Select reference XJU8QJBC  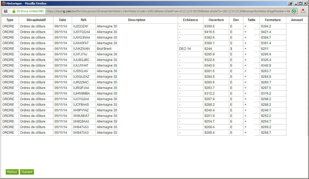click(81, 60)
